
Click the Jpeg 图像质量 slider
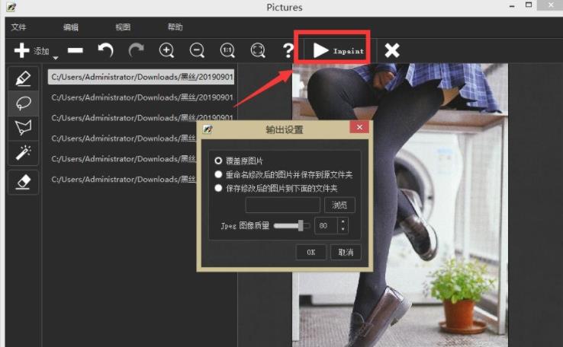point(291,225)
